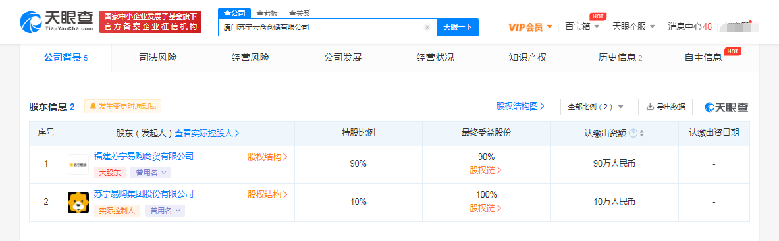Image resolution: width=779 pixels, height=241 pixels.
Task: Clear the search box with the X icon
Action: tap(427, 28)
